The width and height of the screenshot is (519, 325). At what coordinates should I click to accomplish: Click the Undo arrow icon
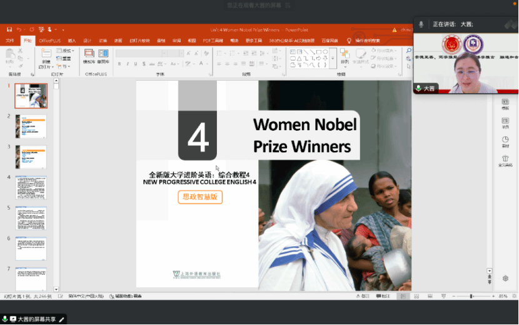[20, 29]
